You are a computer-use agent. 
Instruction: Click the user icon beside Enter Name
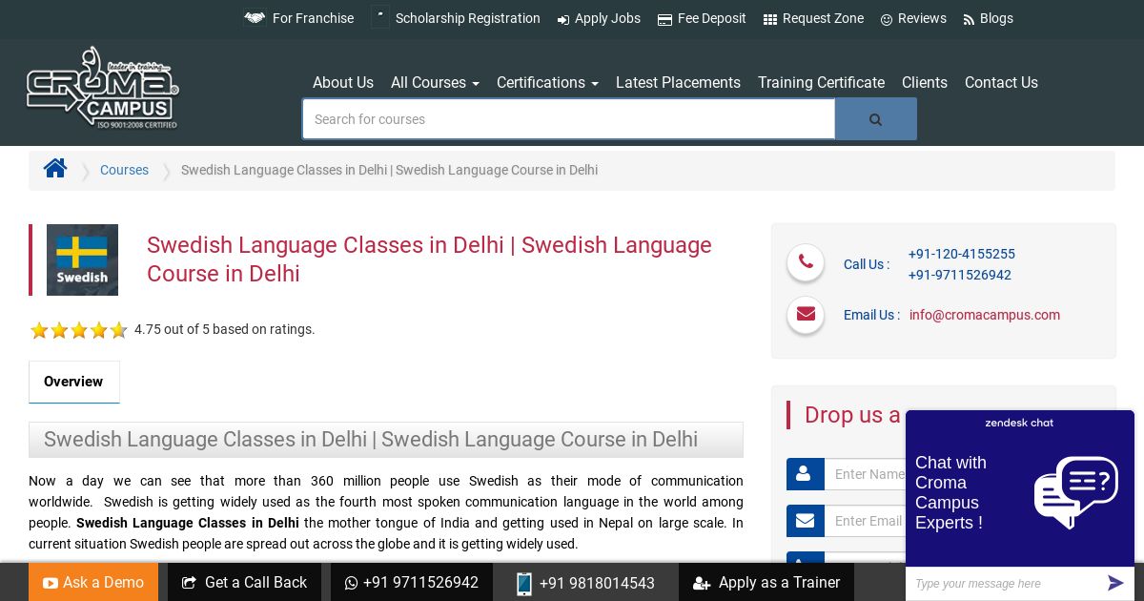(x=805, y=474)
